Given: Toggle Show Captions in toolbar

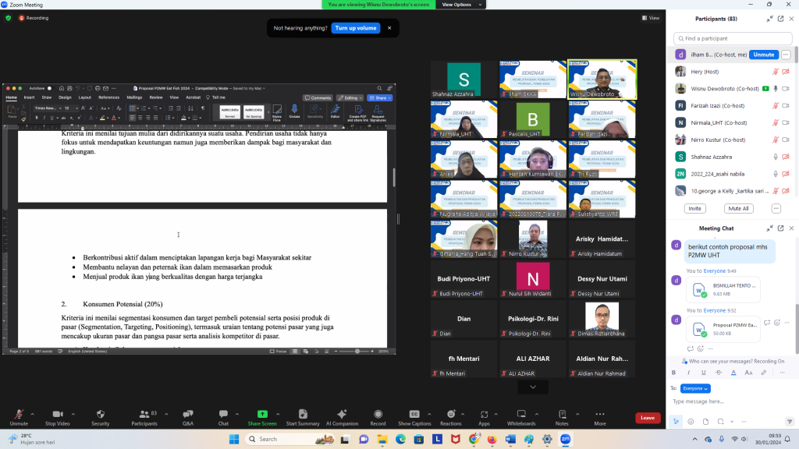Looking at the screenshot, I should coord(414,414).
